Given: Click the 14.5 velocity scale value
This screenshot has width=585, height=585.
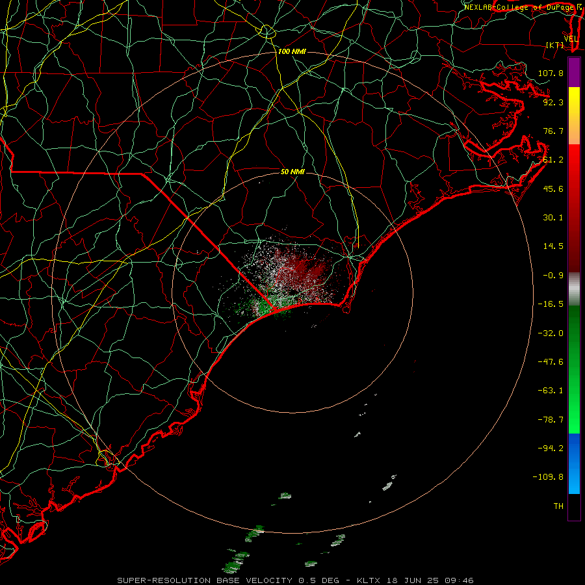Looking at the screenshot, I should tap(553, 246).
